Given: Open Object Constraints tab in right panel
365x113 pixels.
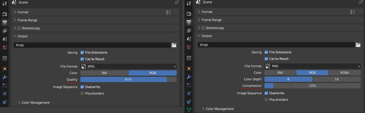Looking at the screenshot, I should pyautogui.click(x=189, y=102).
